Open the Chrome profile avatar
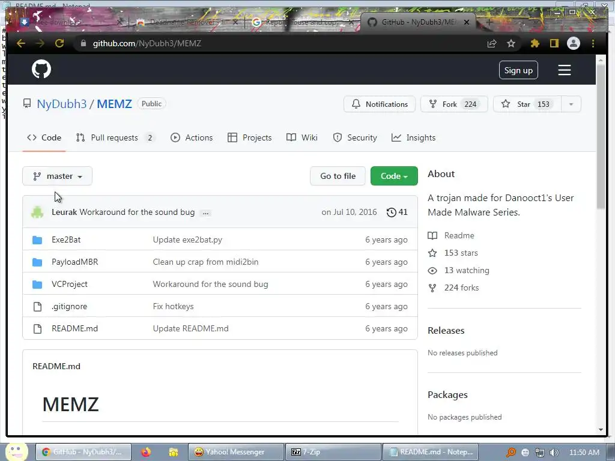Screen dimensions: 615x461 point(574,43)
